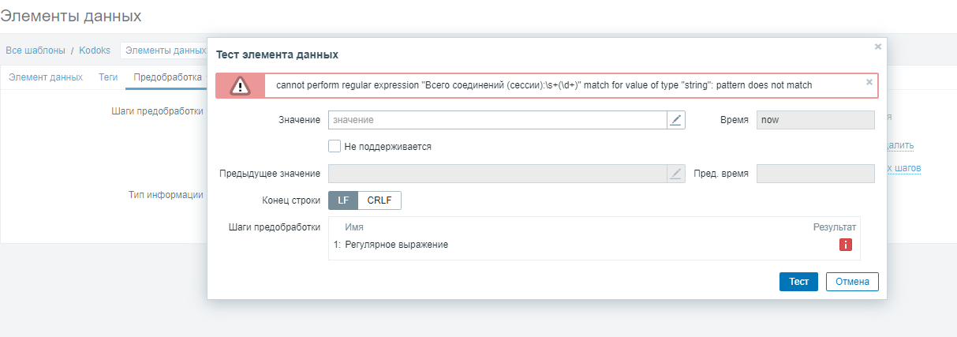
Task: Select the 'Регулярное выражение' preprocessing step row
Action: (x=396, y=245)
